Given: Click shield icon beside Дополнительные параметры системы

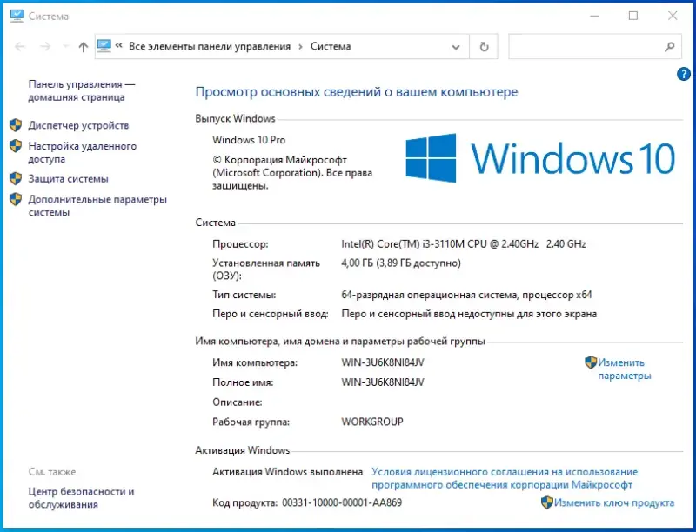Looking at the screenshot, I should click(16, 199).
